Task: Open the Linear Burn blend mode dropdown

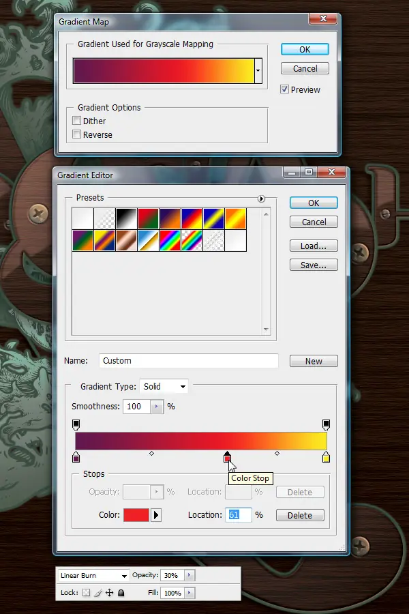Action: 93,575
